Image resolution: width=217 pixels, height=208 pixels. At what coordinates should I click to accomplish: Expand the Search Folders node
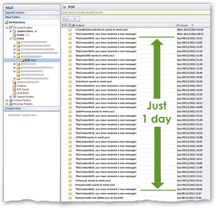pos(10,97)
